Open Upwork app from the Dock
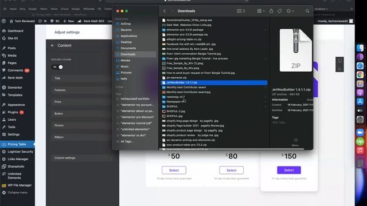 [x=360, y=141]
